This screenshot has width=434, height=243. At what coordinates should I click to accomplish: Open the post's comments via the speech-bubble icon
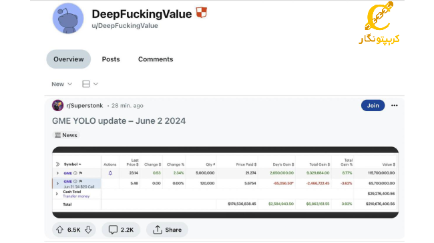(113, 230)
